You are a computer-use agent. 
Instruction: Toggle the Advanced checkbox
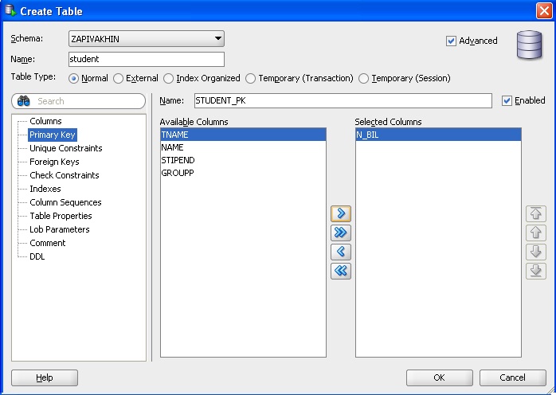coord(451,41)
